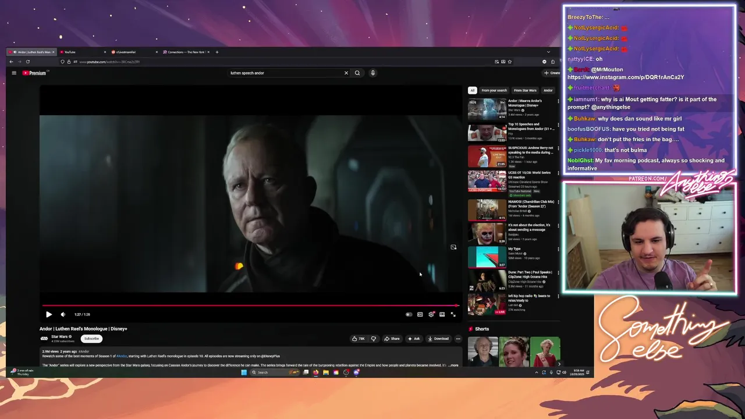Start voice search microphone
The width and height of the screenshot is (745, 419).
coord(372,73)
